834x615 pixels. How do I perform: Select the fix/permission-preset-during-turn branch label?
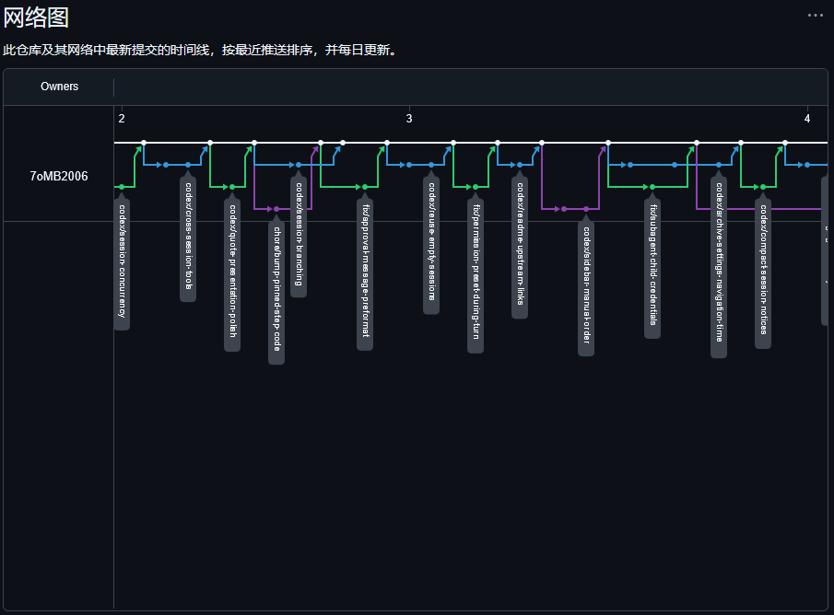click(x=475, y=273)
